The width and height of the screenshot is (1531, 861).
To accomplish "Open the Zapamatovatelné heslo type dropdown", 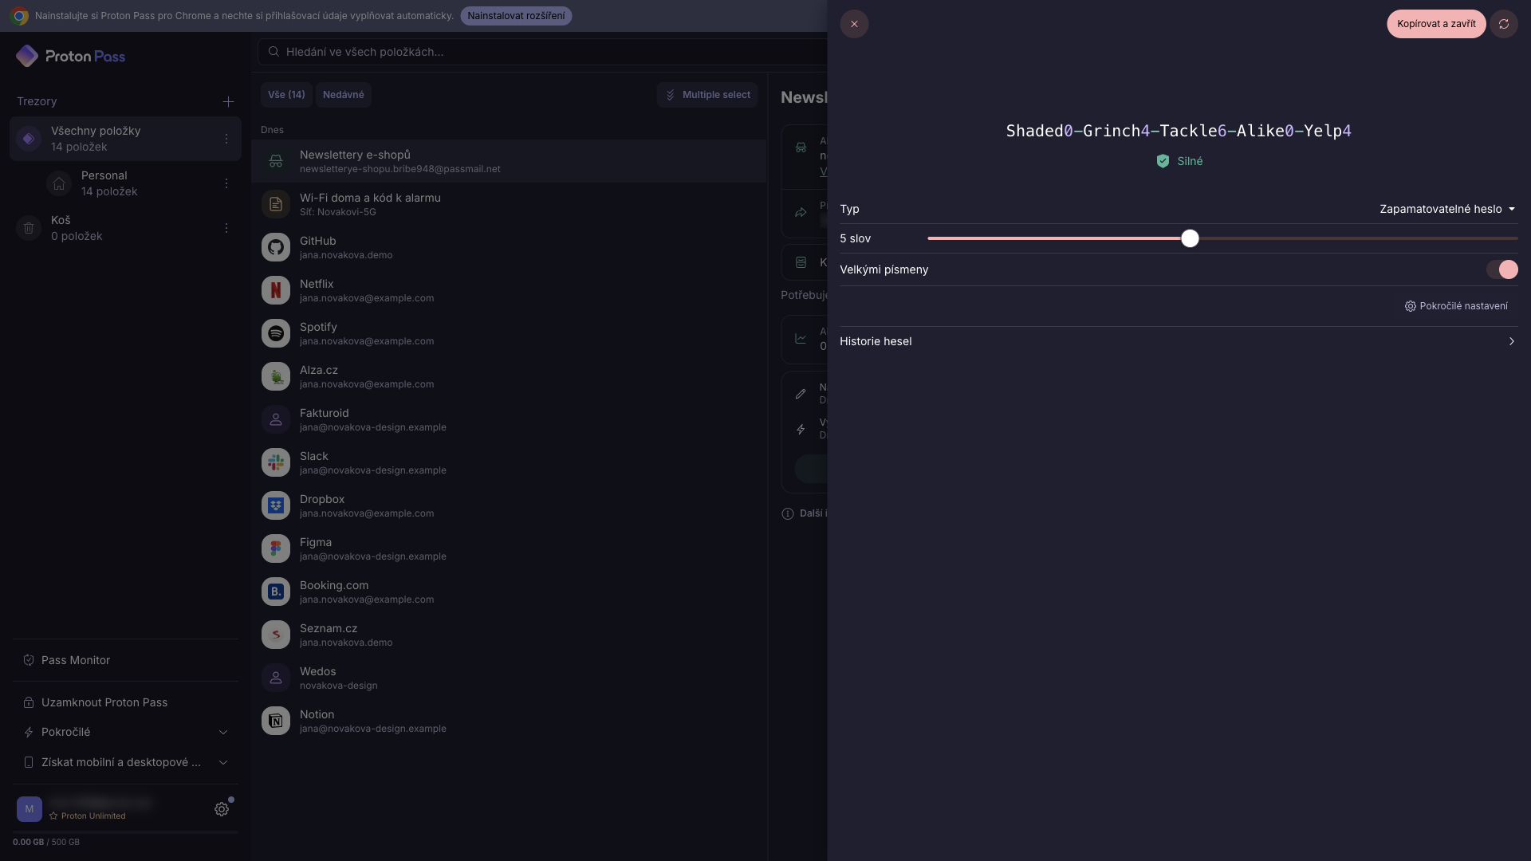I will pos(1447,209).
